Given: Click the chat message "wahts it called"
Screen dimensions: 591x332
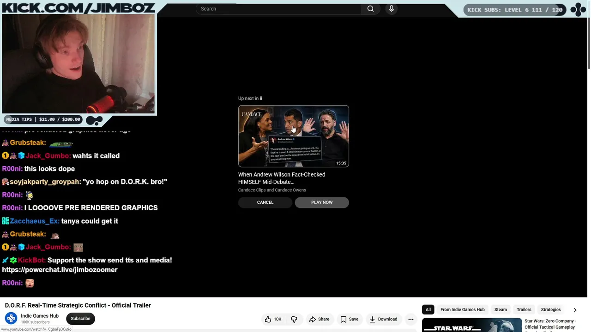Looking at the screenshot, I should [x=96, y=156].
